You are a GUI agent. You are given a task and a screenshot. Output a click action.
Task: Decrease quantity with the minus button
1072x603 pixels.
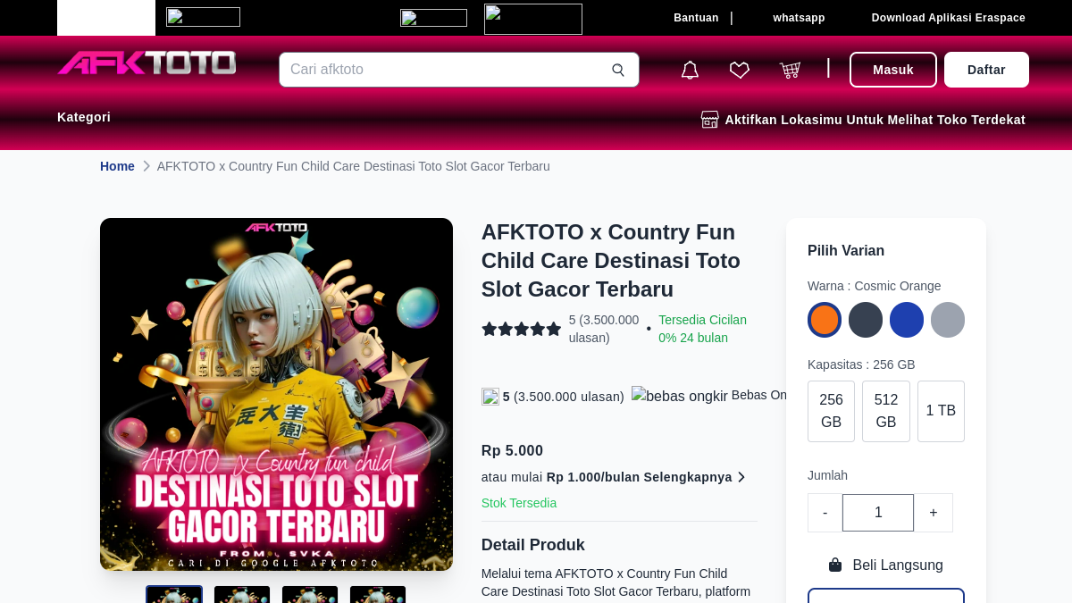825,513
